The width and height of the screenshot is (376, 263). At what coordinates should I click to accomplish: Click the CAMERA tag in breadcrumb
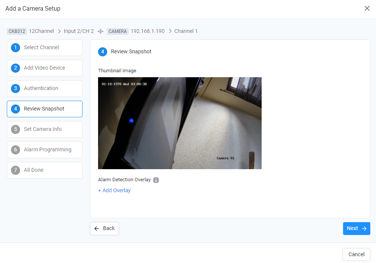click(117, 31)
